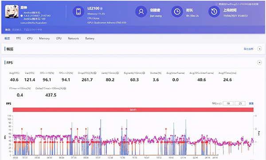Switch to the FPS tab

[19, 38]
